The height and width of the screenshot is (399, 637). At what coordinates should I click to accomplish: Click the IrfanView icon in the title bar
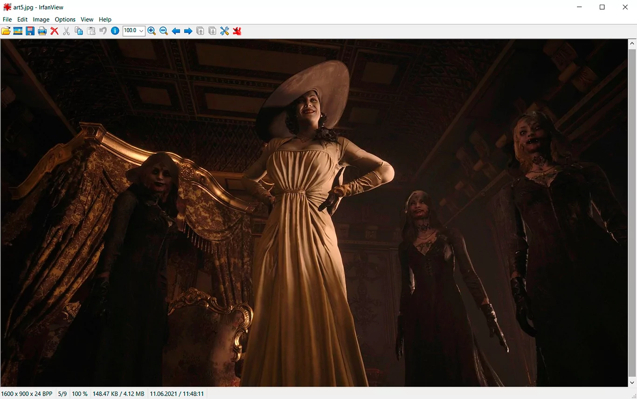click(x=7, y=7)
